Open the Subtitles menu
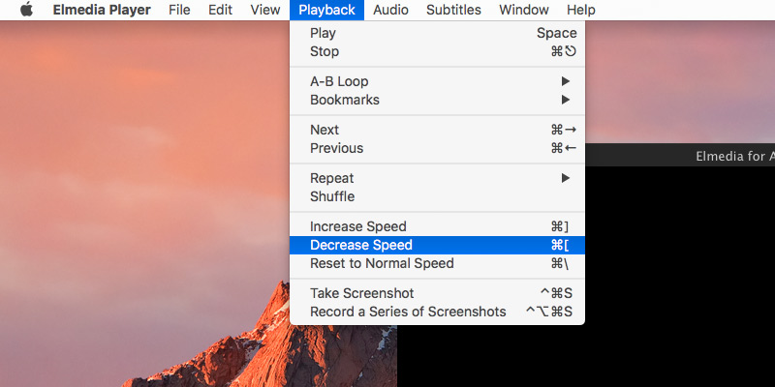775x387 pixels. tap(453, 10)
